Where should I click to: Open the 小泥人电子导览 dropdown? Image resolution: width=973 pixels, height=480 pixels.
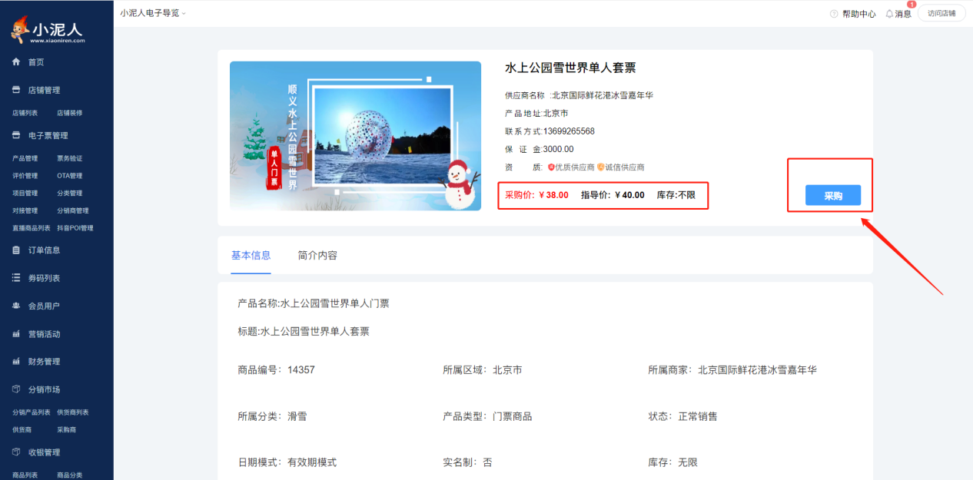pos(153,13)
